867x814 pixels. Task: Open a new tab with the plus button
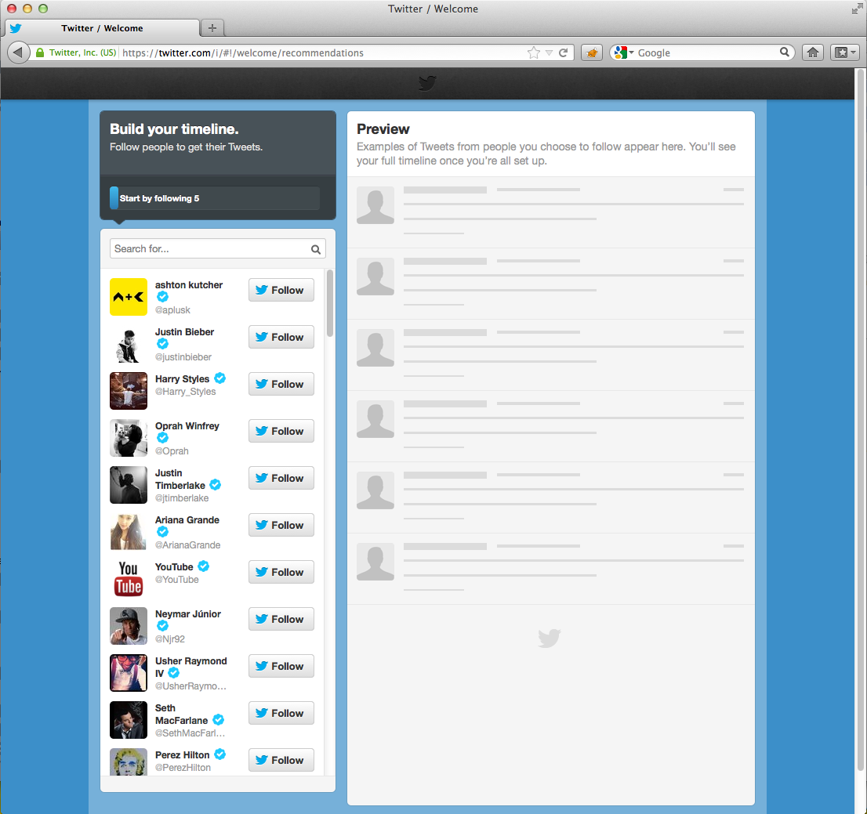pos(212,27)
